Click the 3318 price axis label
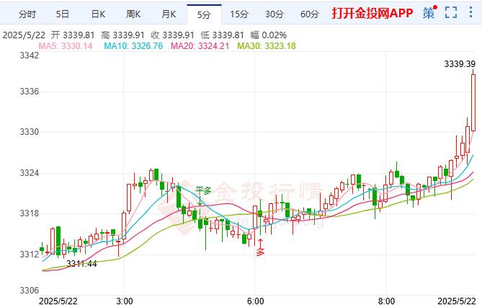This screenshot has width=482, height=305. 30,213
